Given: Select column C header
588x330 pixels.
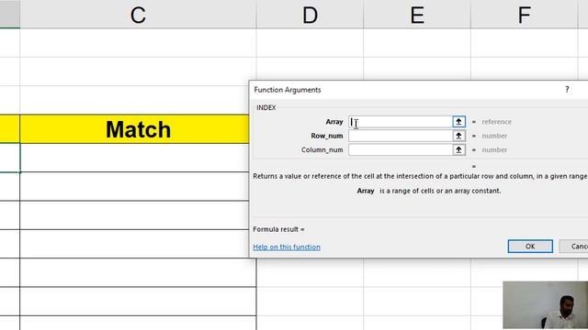Looking at the screenshot, I should click(138, 15).
